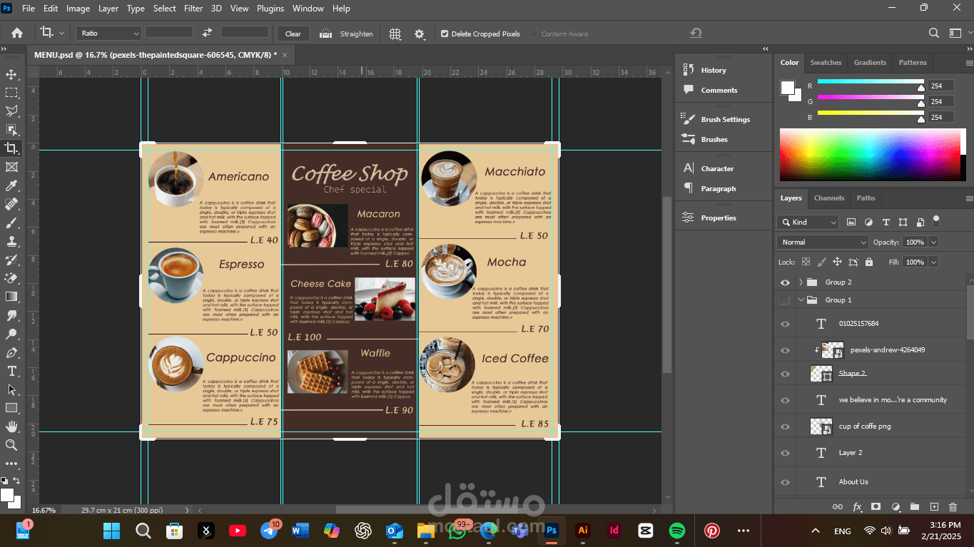The width and height of the screenshot is (974, 547).
Task: Hide the About Us text layer
Action: [x=786, y=482]
